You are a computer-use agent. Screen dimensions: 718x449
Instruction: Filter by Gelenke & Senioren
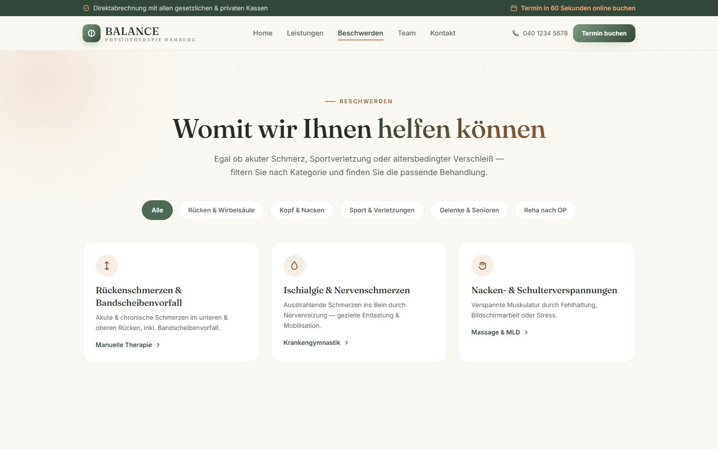469,210
